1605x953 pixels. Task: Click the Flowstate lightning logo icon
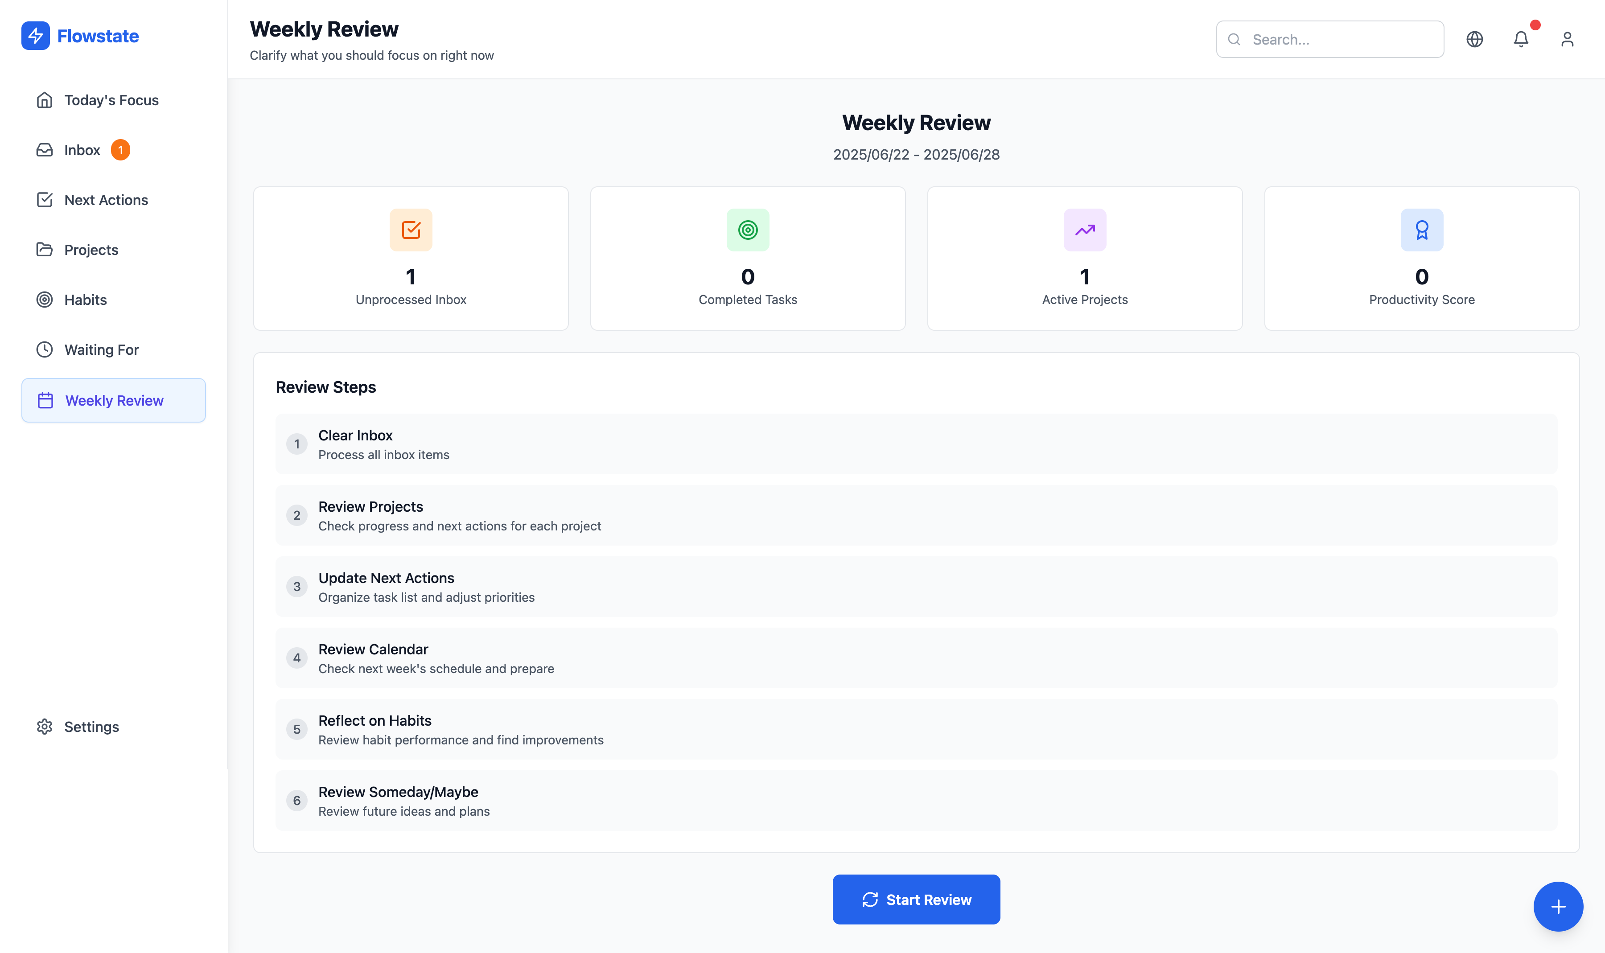tap(35, 36)
